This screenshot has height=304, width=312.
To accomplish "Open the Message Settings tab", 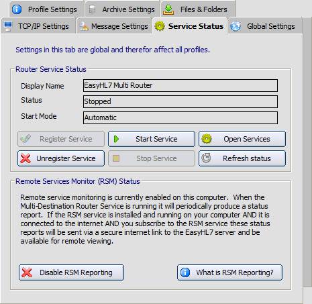I will pyautogui.click(x=114, y=26).
